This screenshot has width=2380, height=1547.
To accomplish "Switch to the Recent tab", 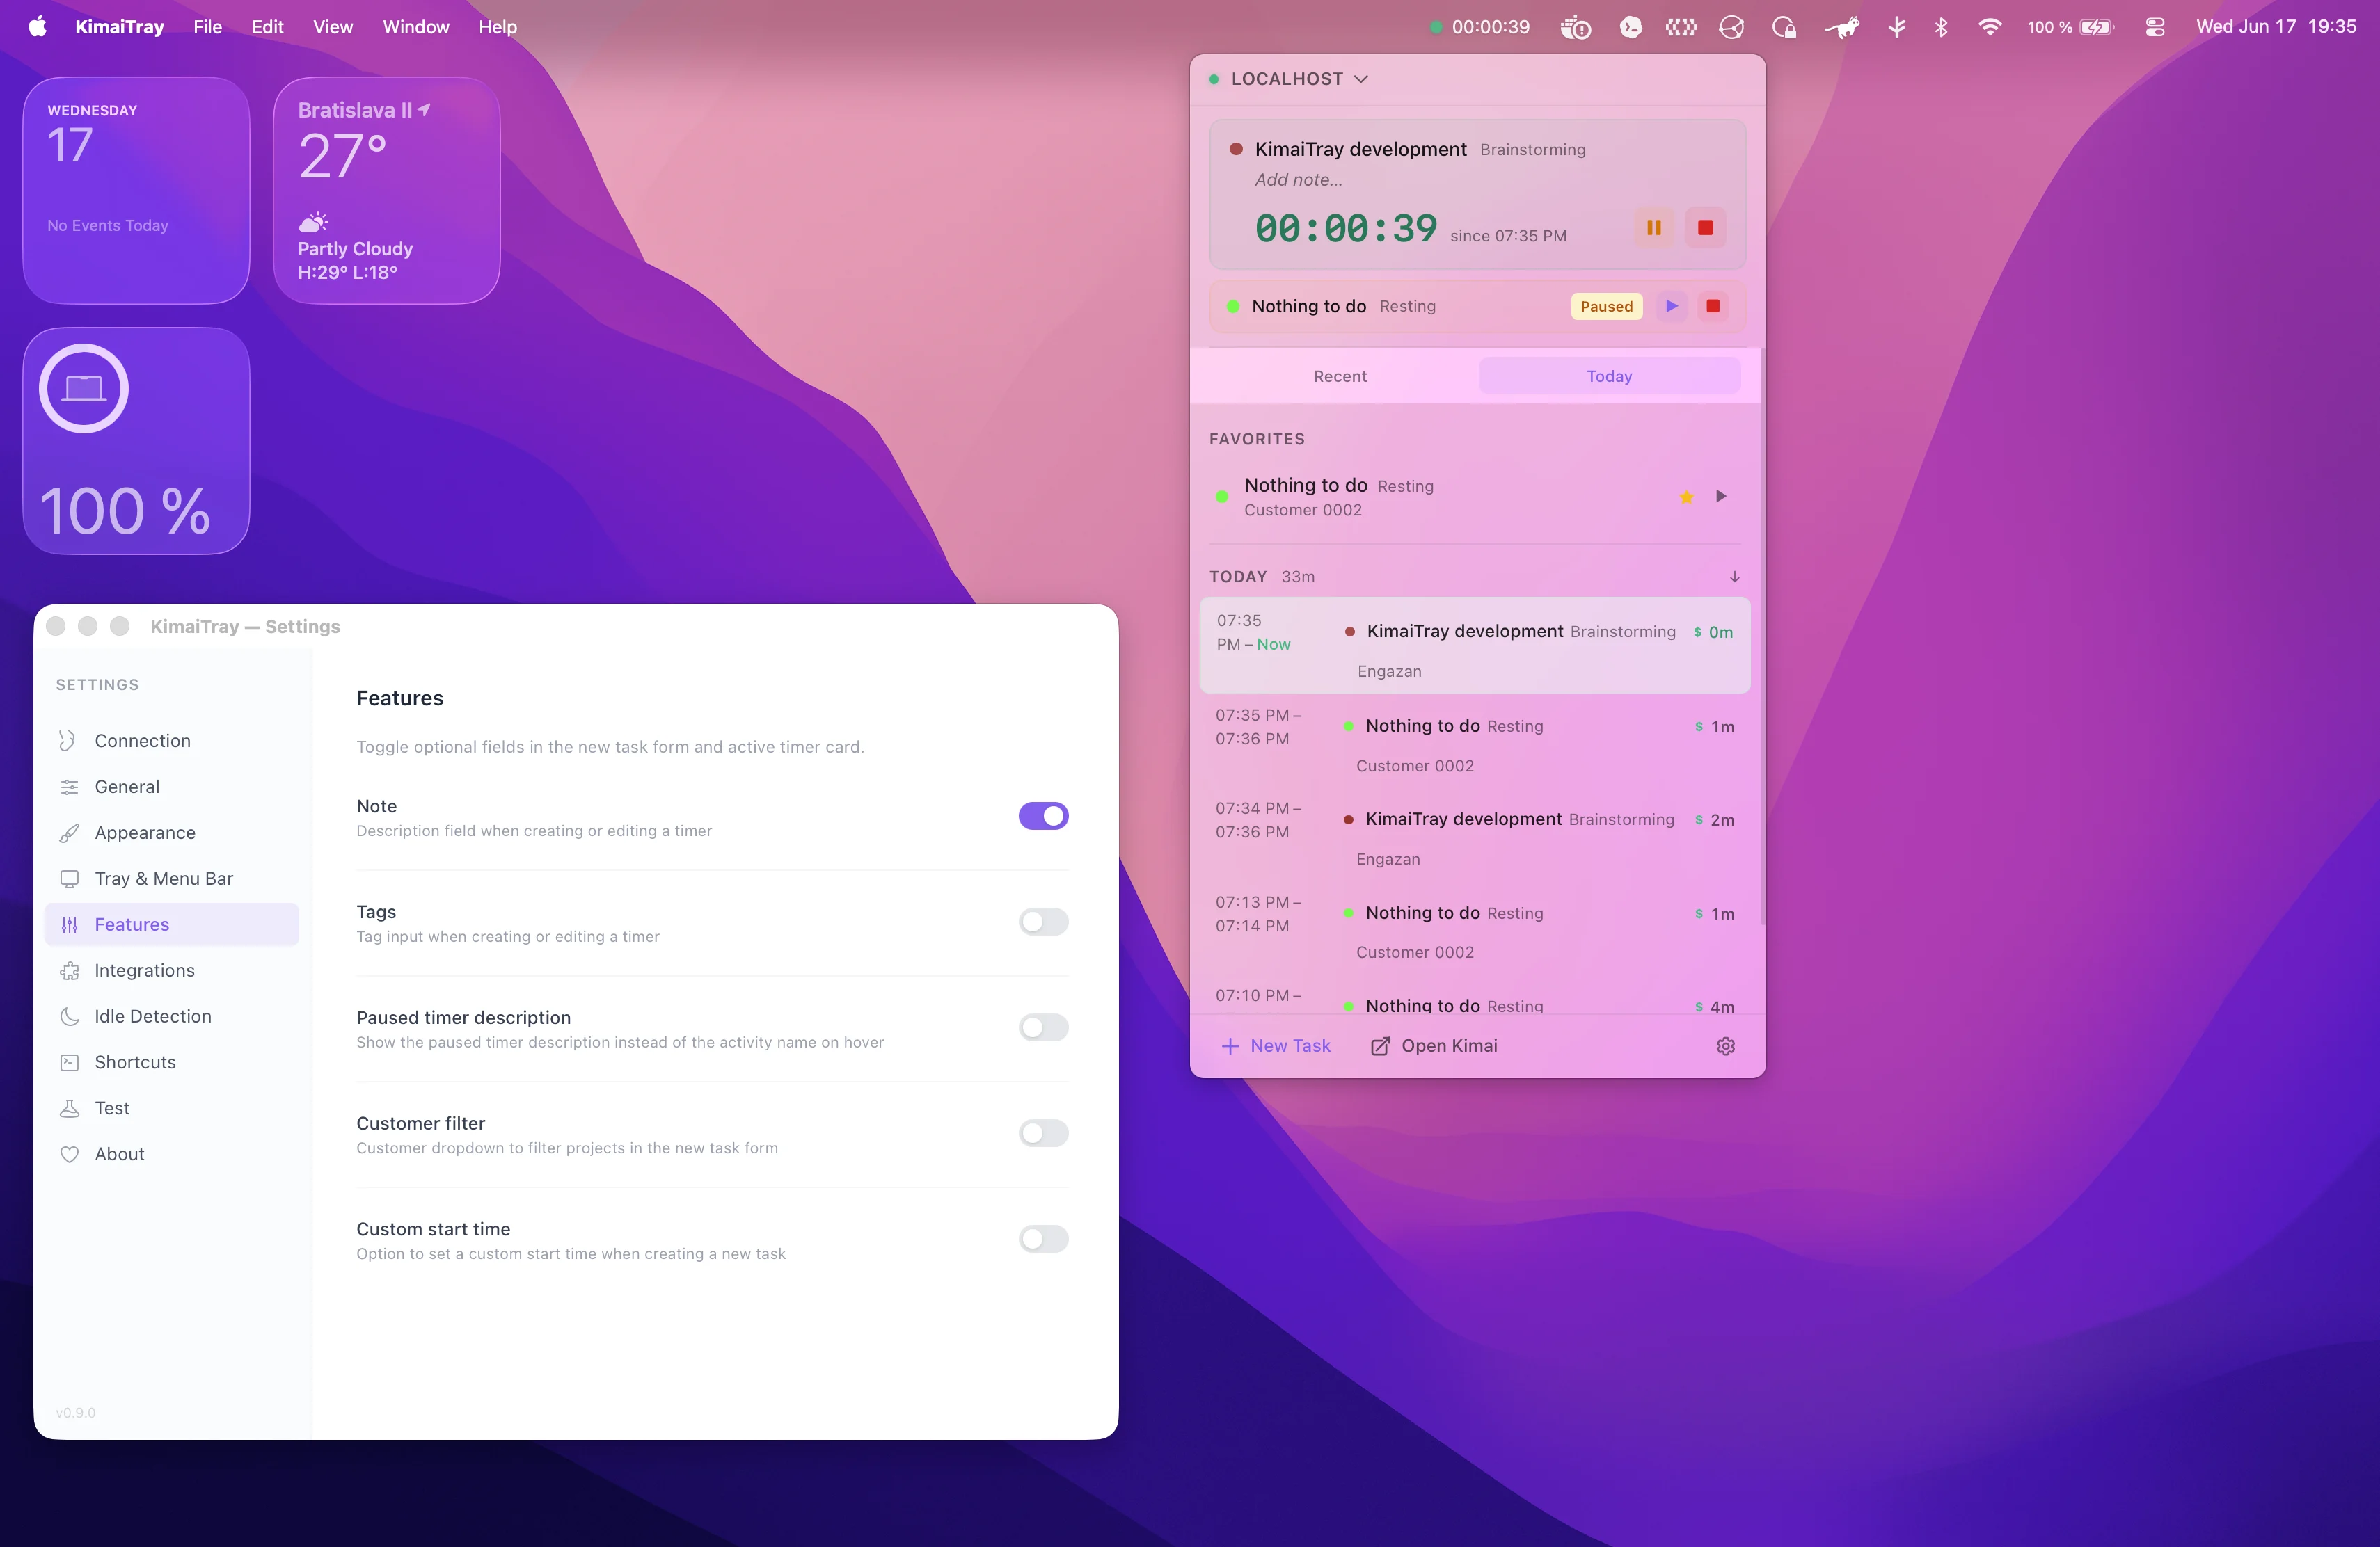I will click(x=1339, y=376).
